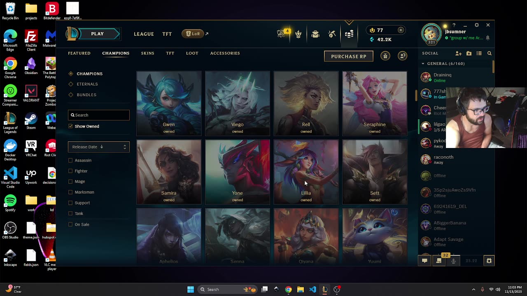Enable the On Sale filter checkbox
This screenshot has width=527, height=296.
point(70,224)
